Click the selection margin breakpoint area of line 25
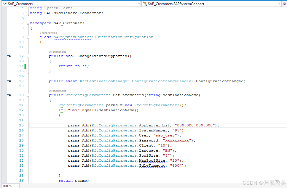The height and width of the screenshot is (188, 287). coord(4,125)
